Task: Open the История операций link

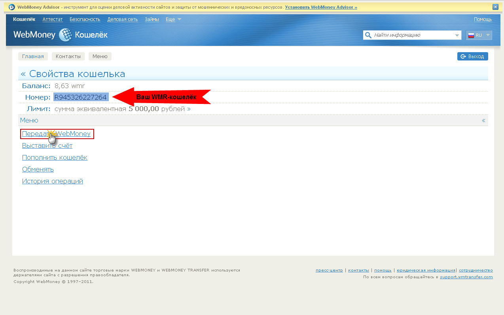Action: pos(53,181)
